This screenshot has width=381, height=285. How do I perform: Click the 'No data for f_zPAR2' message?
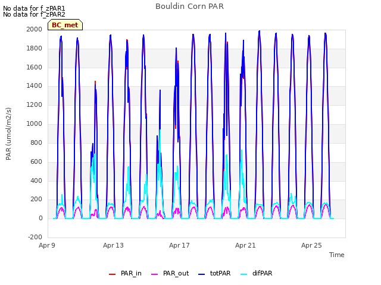pos(34,14)
